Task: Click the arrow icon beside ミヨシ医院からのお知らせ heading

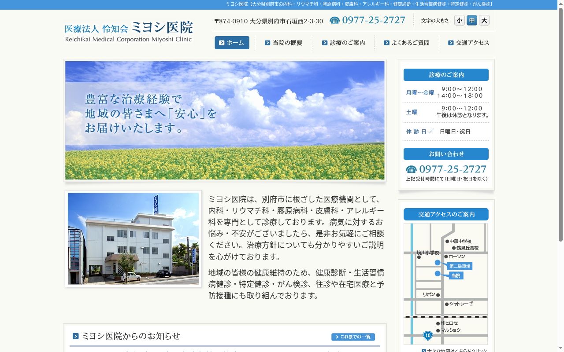Action: click(76, 336)
